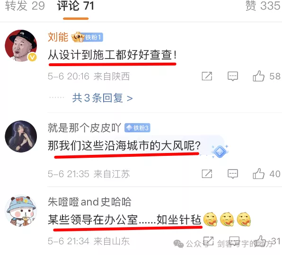Tap 就是那个皮皮吖's dark avatar picture
Screen dimensions: 282x255
21,136
